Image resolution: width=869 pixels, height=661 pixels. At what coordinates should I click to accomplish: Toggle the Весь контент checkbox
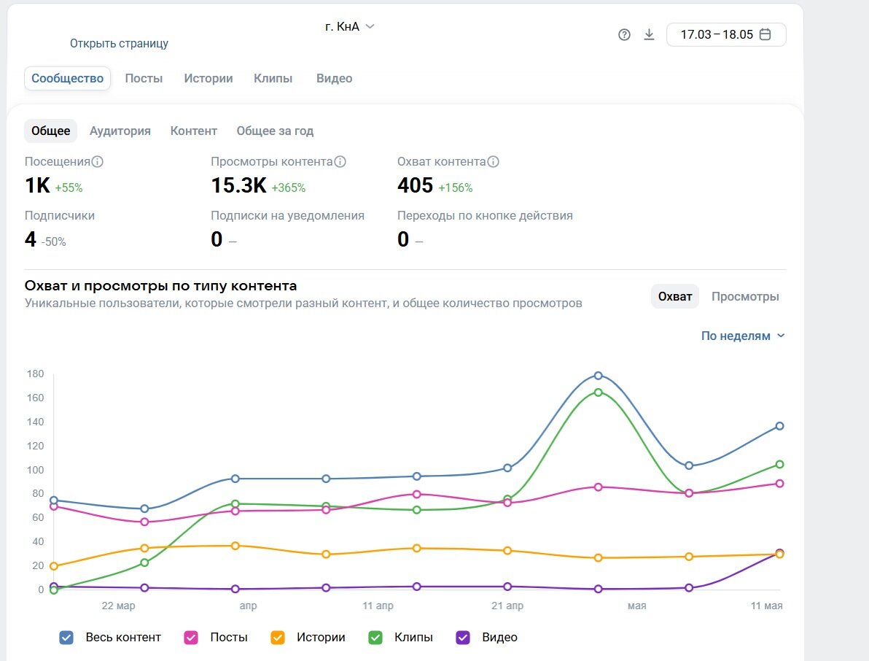tap(66, 638)
